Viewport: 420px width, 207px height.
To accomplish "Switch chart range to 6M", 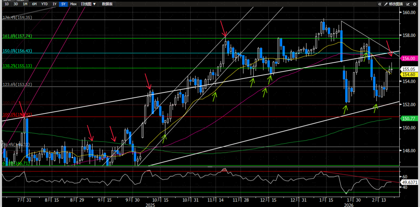I will coord(34,4).
